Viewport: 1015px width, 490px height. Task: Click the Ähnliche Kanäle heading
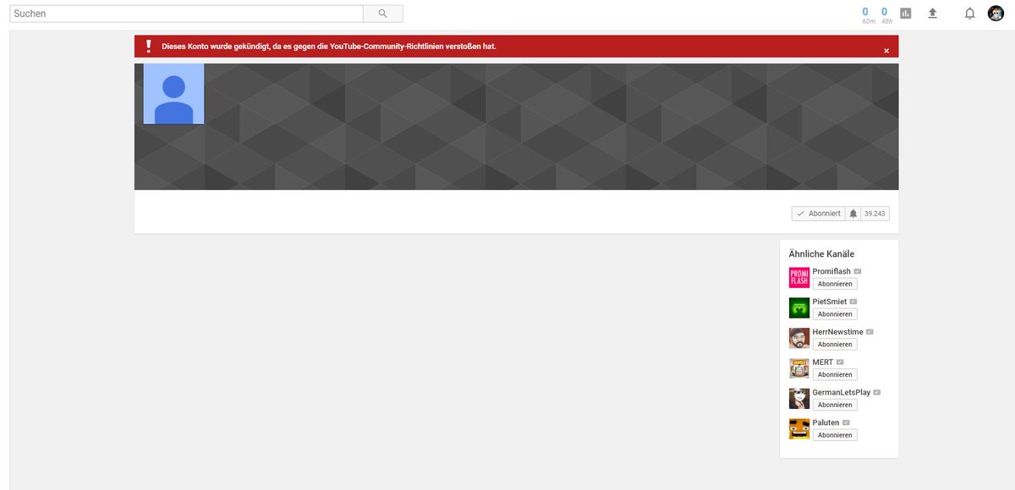821,253
